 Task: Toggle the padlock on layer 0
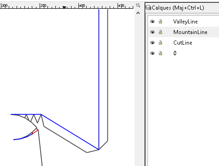tap(160, 53)
